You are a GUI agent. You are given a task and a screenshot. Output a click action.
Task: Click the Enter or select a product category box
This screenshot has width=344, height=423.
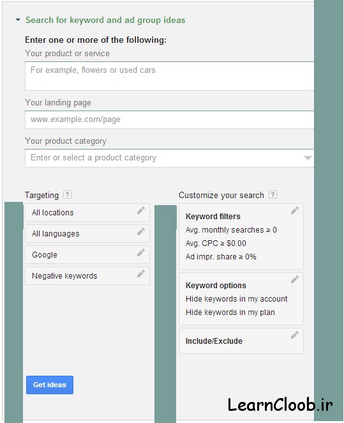(169, 158)
